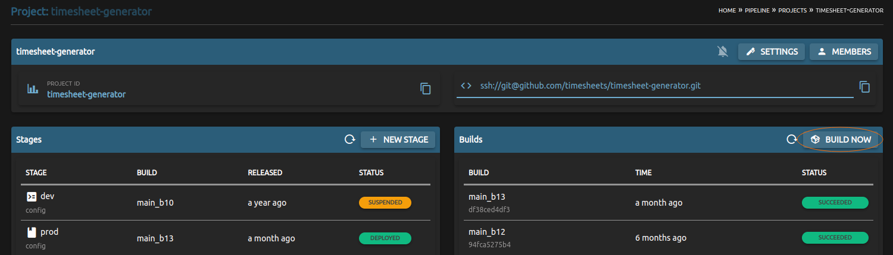Open build main_b13 in Builds list

(x=486, y=197)
